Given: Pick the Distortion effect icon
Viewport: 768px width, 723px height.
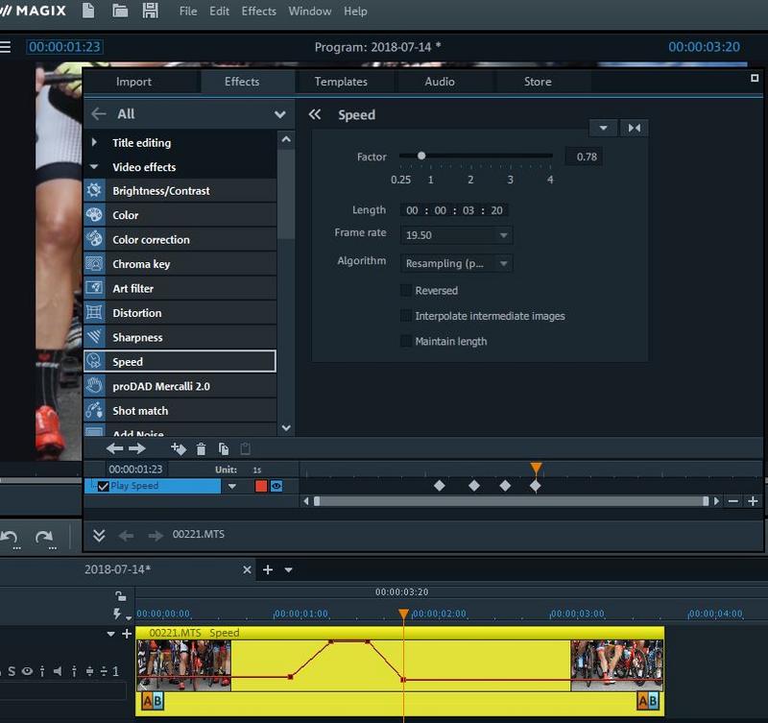Looking at the screenshot, I should pos(94,312).
